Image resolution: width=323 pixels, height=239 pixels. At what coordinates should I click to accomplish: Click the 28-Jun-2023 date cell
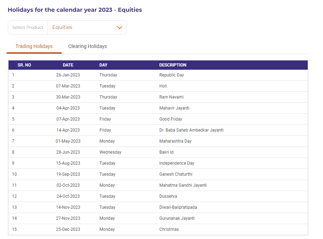click(68, 152)
